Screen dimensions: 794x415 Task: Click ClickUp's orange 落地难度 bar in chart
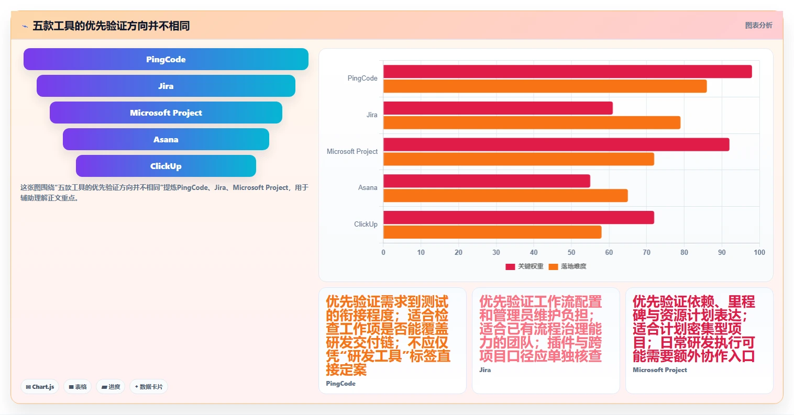[x=492, y=232]
